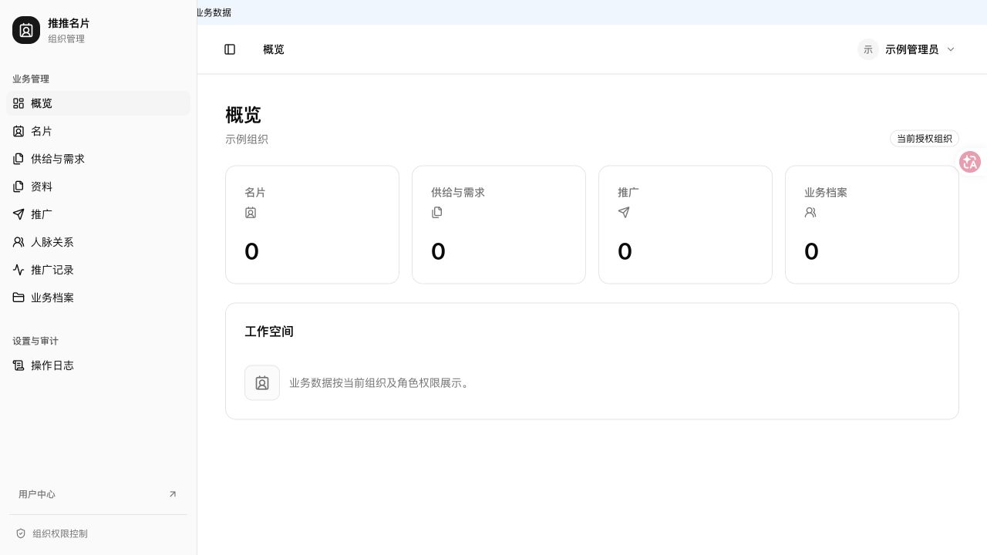Click the 人脉关系 people icon in sidebar
987x555 pixels.
[19, 242]
